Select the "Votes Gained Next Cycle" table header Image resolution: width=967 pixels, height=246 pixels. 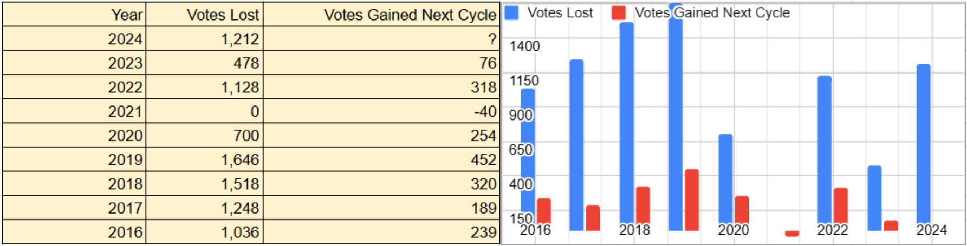tap(381, 15)
